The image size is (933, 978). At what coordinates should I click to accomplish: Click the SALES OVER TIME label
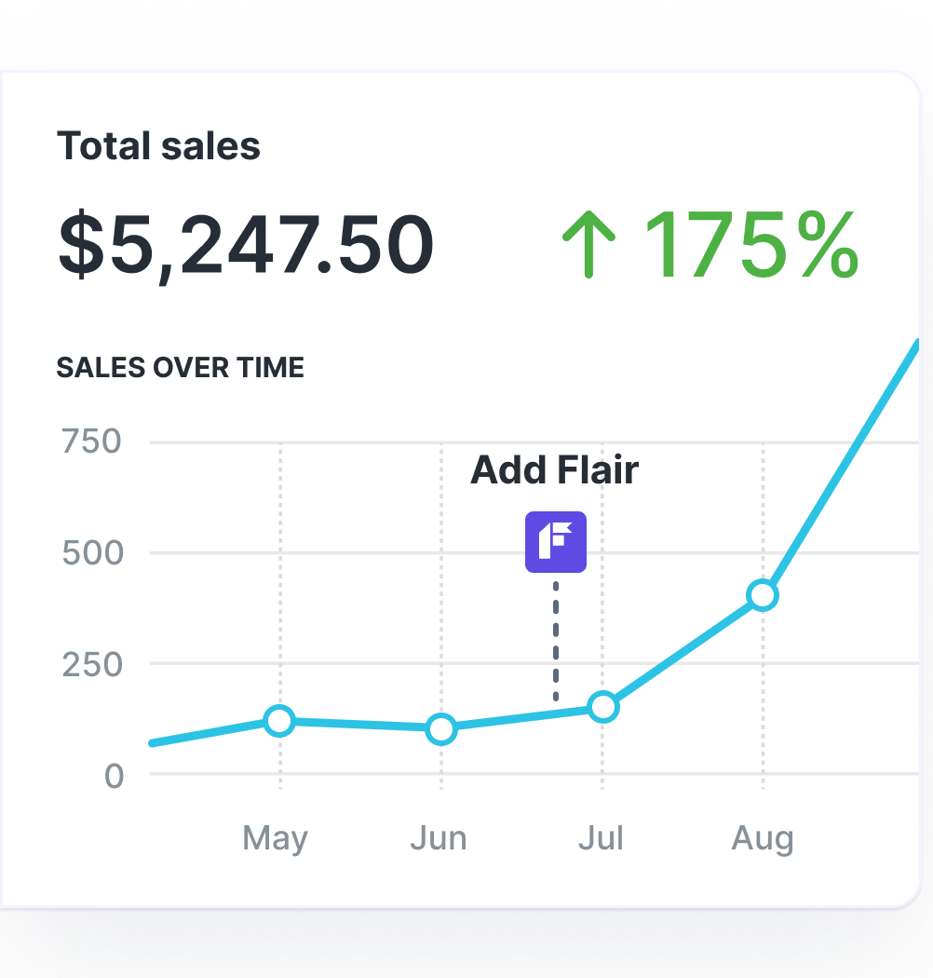pos(181,368)
